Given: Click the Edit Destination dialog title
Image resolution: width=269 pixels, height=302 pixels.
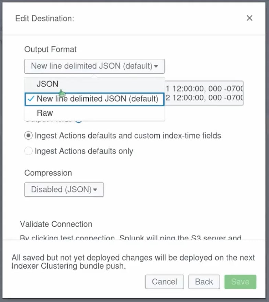Looking at the screenshot, I should [45, 18].
